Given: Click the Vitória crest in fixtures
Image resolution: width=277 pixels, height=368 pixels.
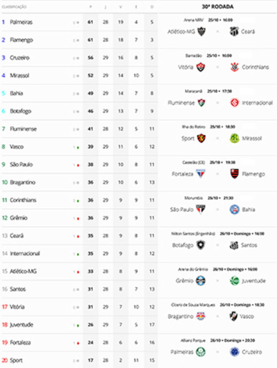Looking at the screenshot, I should tap(201, 67).
